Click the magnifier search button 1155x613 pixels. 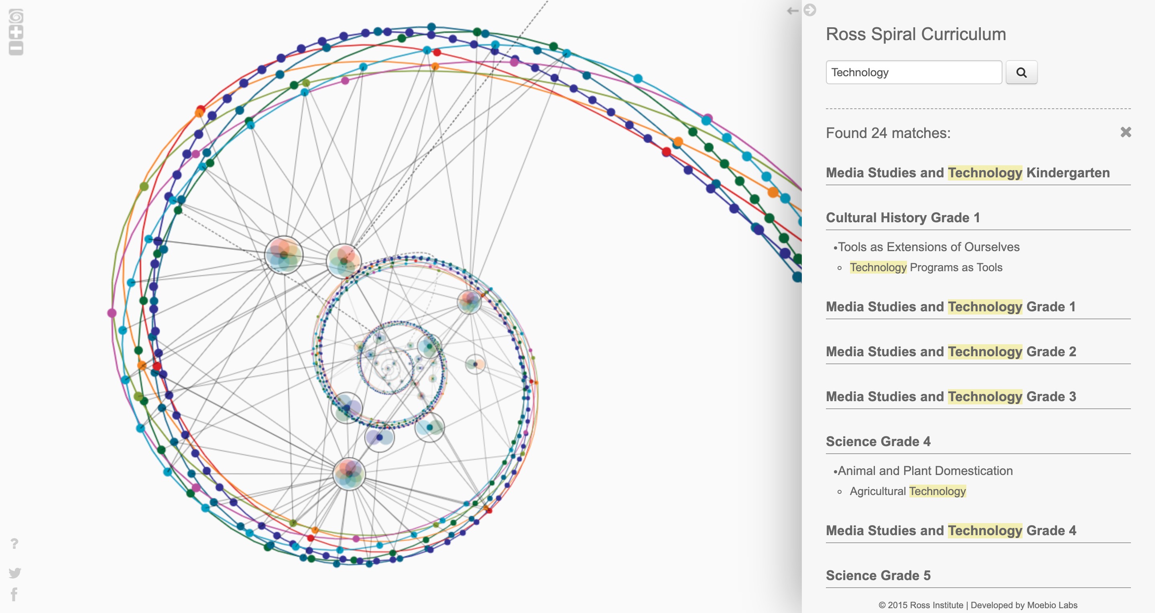(x=1021, y=73)
